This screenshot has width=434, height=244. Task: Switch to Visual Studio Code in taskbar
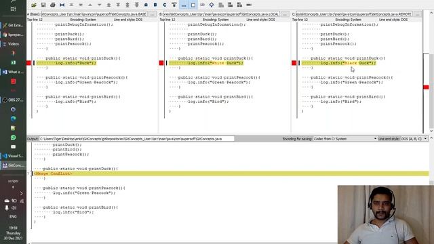click(x=13, y=156)
